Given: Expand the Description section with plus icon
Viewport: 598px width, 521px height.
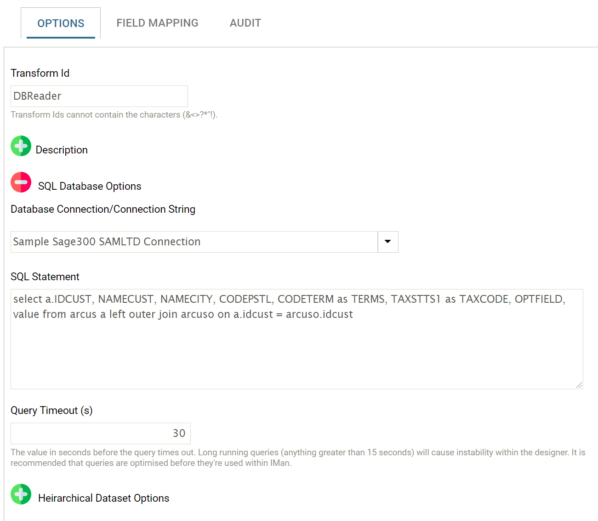Looking at the screenshot, I should click(21, 146).
